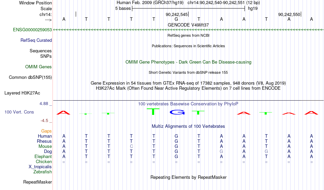Select the OMIM Genes track label

pos(39,67)
